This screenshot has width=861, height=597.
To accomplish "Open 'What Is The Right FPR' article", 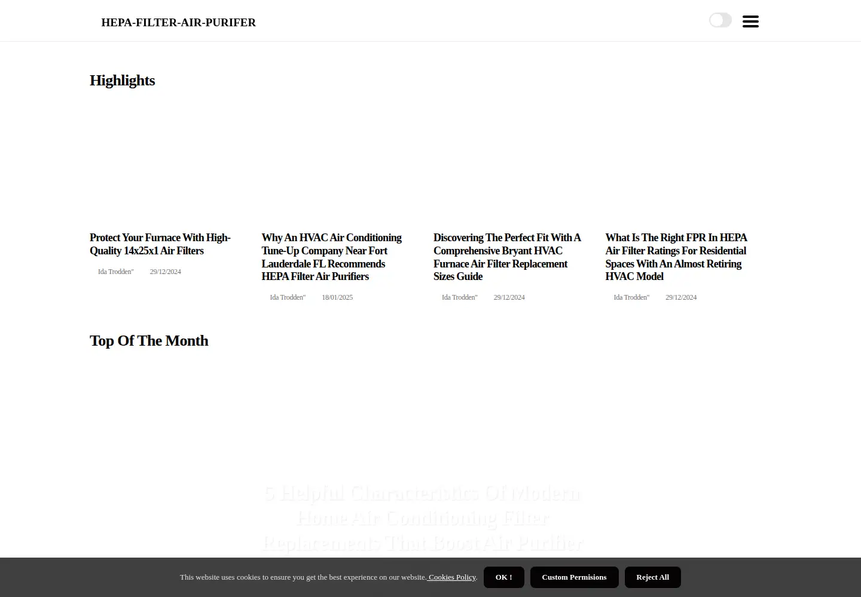I will [x=676, y=257].
